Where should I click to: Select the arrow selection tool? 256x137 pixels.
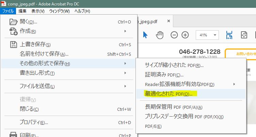tap(145, 35)
